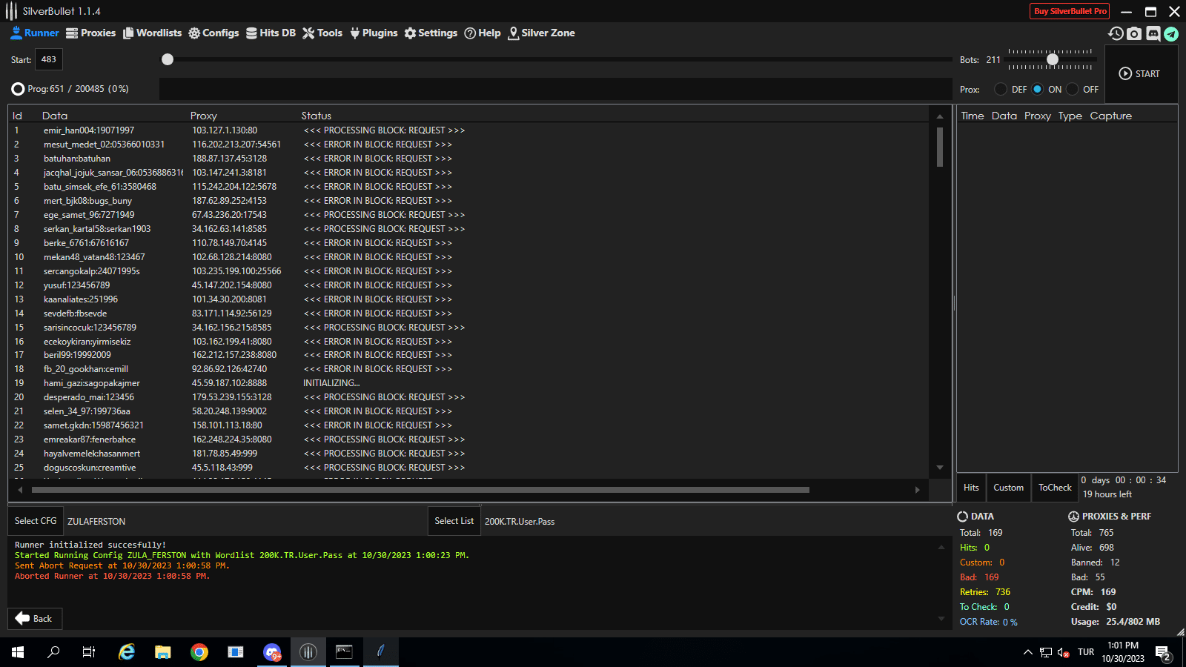Viewport: 1186px width, 667px height.
Task: Click the Id column header
Action: click(x=18, y=116)
